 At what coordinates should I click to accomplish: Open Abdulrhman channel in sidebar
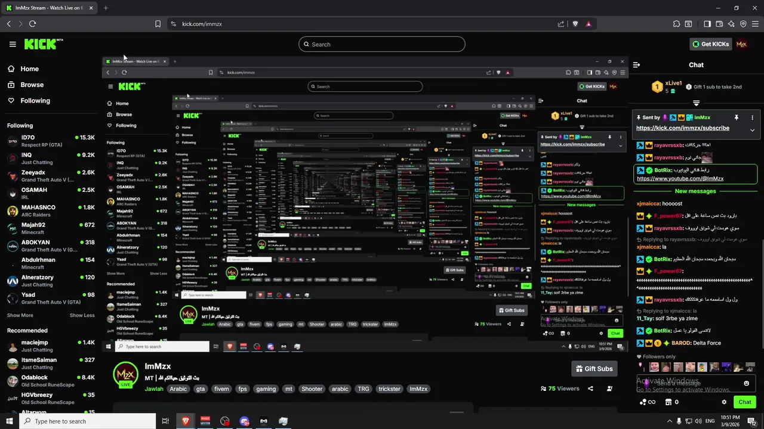(51, 263)
